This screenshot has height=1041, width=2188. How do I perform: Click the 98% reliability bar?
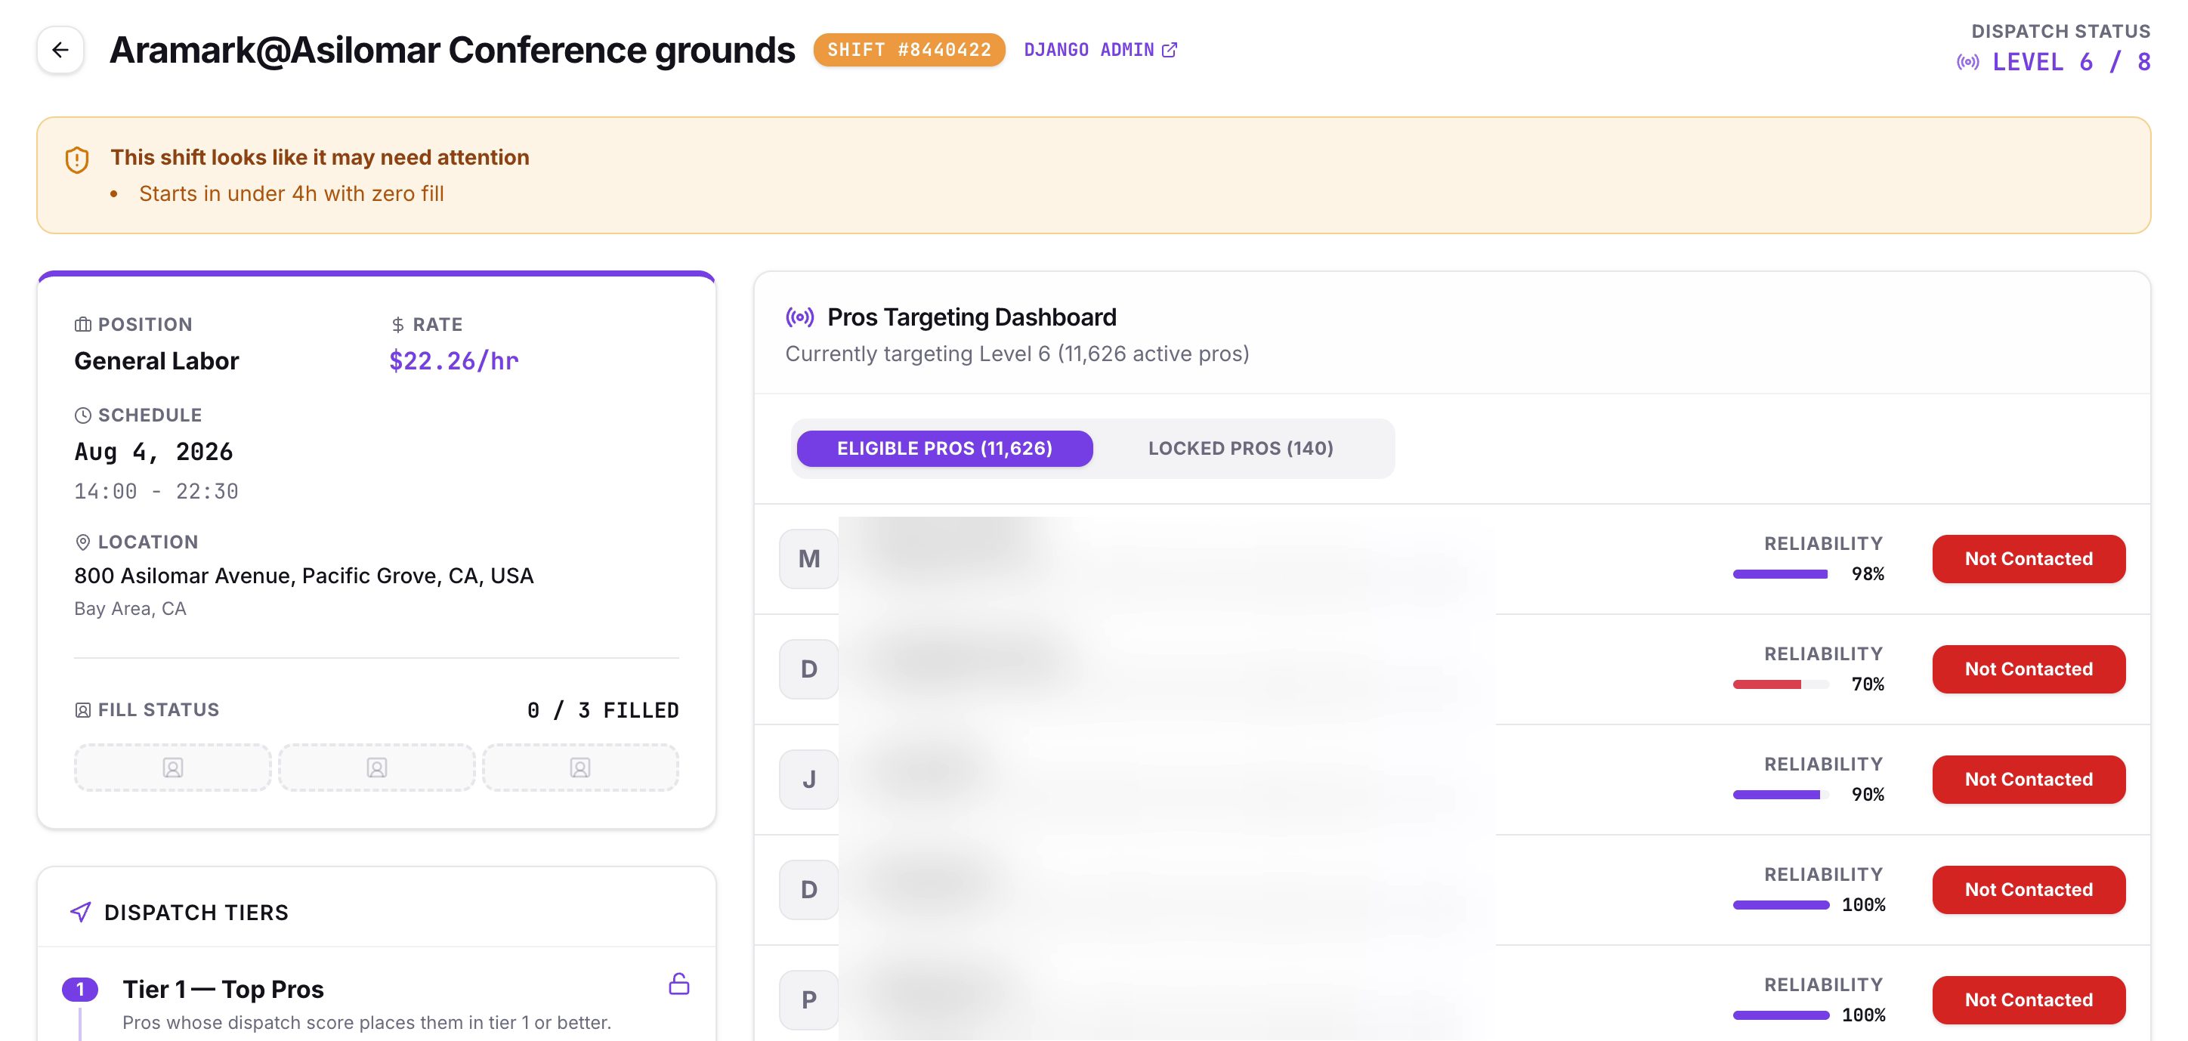[x=1780, y=575]
